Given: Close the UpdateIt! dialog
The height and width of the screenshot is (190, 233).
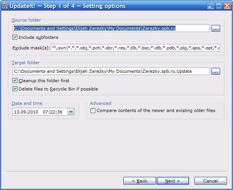Looking at the screenshot, I should pos(227,6).
